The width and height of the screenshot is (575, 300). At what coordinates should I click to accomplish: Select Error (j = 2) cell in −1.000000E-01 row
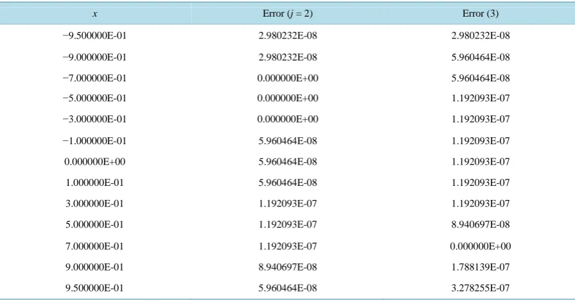point(288,141)
